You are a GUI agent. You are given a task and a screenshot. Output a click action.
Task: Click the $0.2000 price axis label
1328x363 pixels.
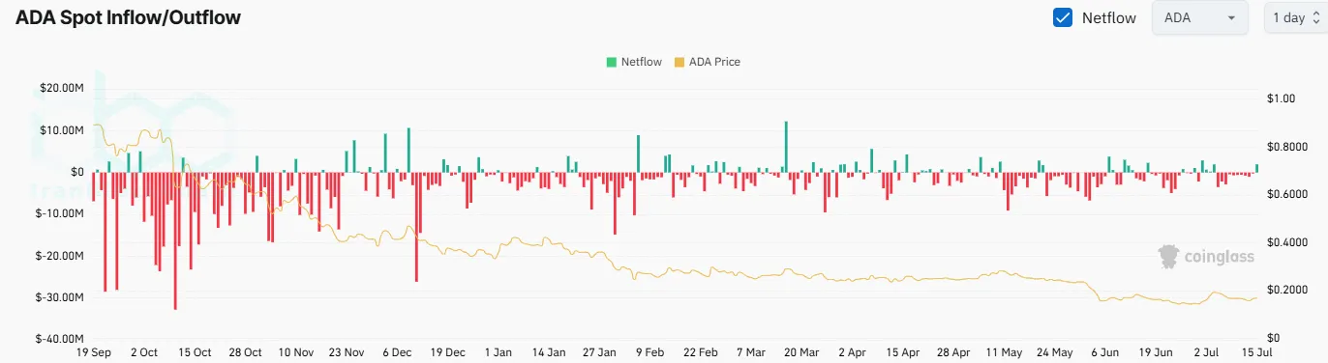point(1286,290)
